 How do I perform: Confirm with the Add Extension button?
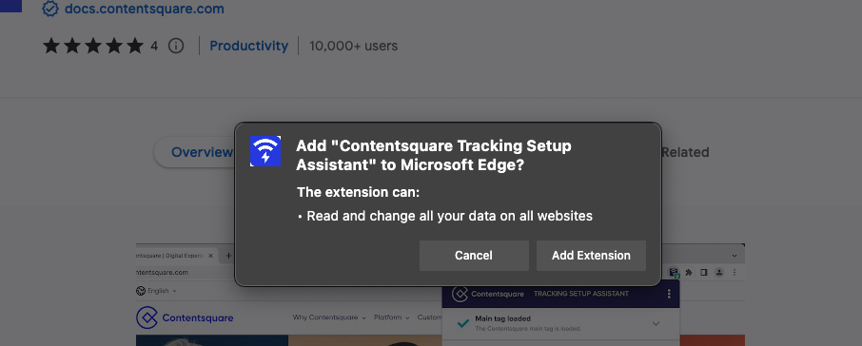click(x=591, y=256)
